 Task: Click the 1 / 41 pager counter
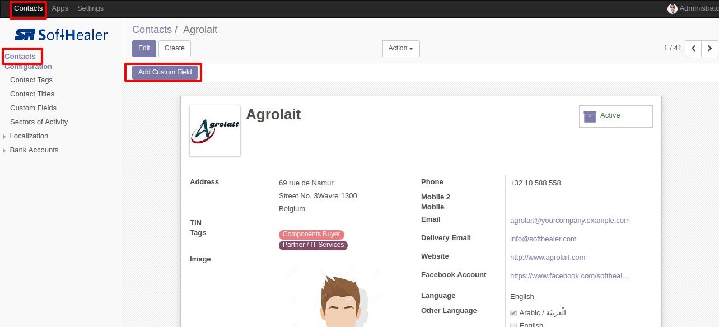[673, 48]
